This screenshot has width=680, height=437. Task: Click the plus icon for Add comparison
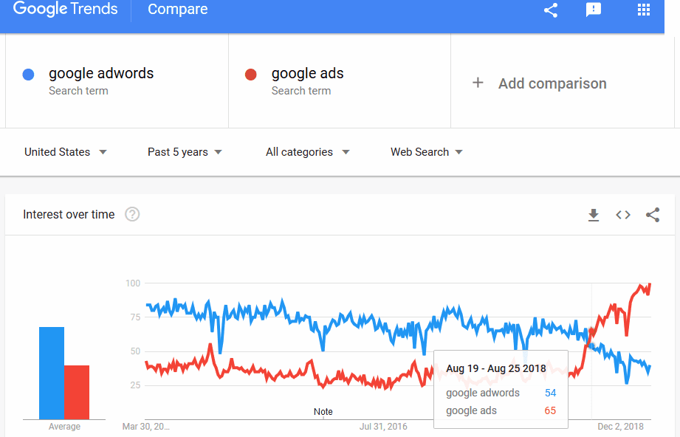click(478, 83)
